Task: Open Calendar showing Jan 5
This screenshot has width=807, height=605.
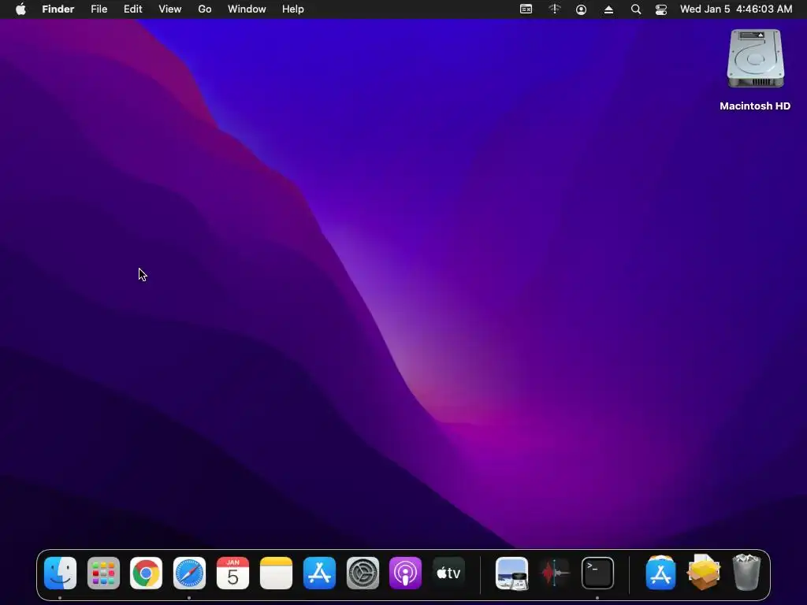Action: [x=232, y=573]
